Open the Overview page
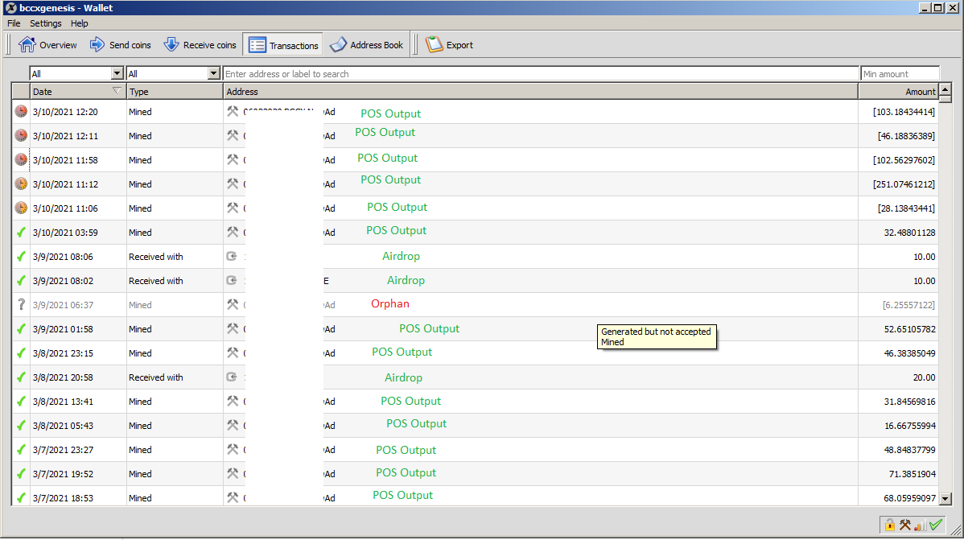This screenshot has width=964, height=540. pos(47,45)
